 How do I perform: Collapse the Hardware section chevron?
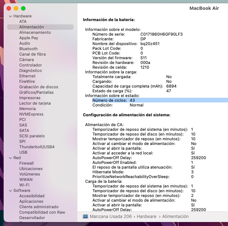10,16
